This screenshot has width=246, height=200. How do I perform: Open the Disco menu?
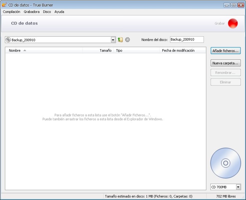(47, 12)
